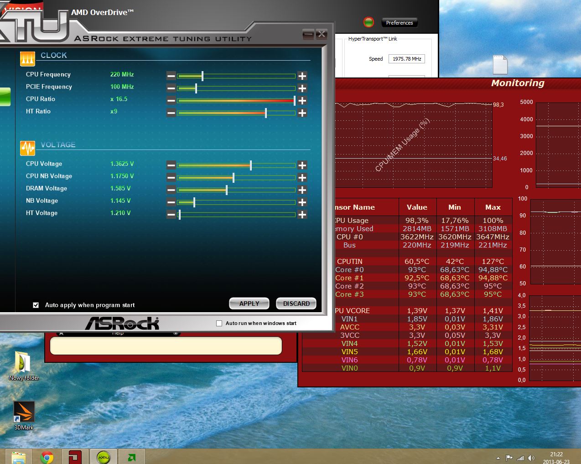
Task: Click the APPLY button
Action: (249, 304)
